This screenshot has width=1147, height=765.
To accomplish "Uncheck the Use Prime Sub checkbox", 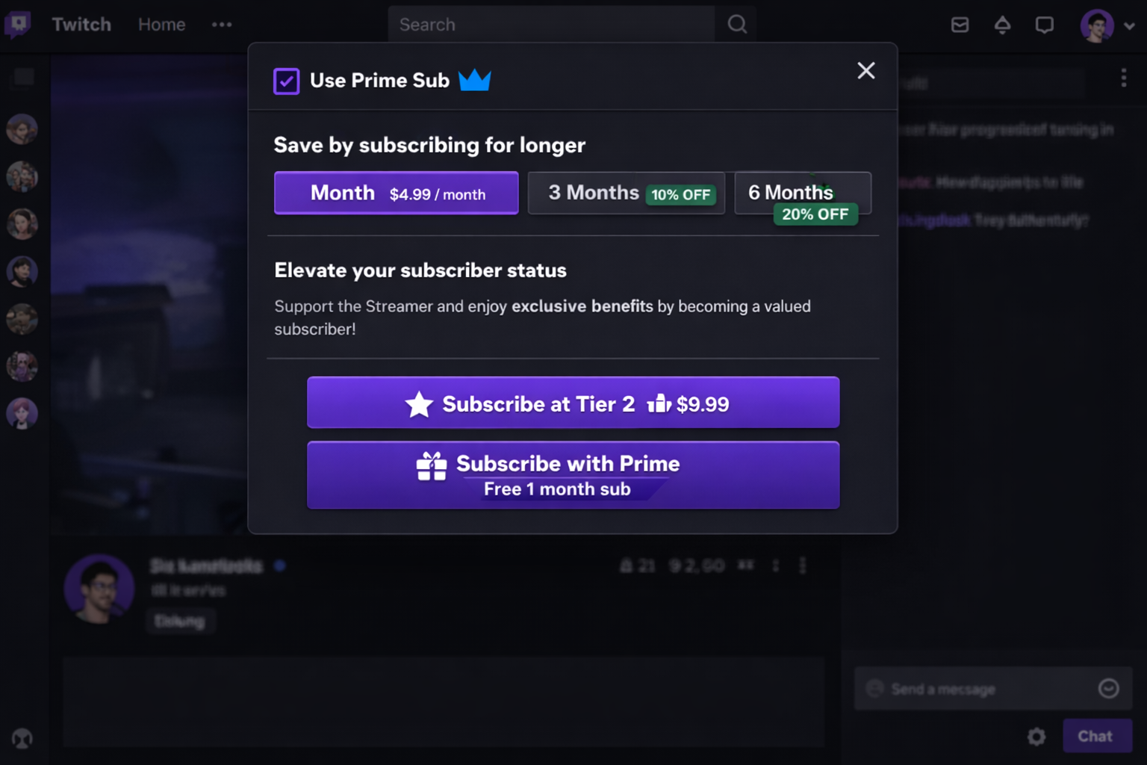I will 286,81.
